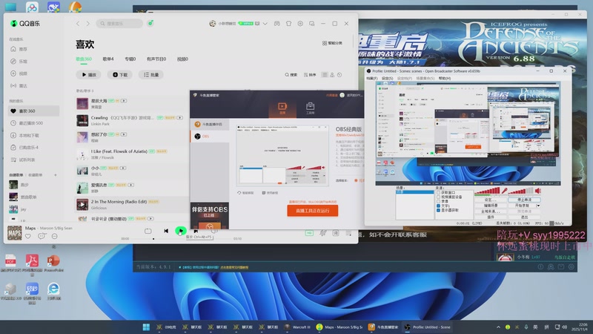Select list view icon in QQ音乐 list toolbar

(x=325, y=75)
